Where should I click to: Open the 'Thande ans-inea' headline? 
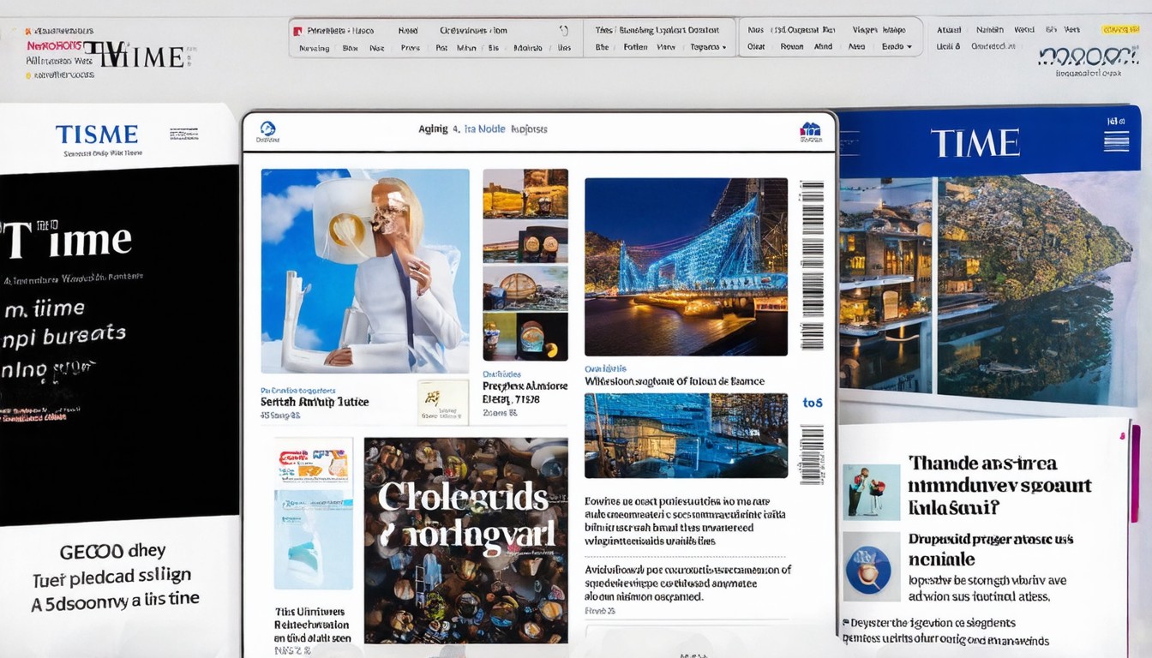click(x=999, y=486)
